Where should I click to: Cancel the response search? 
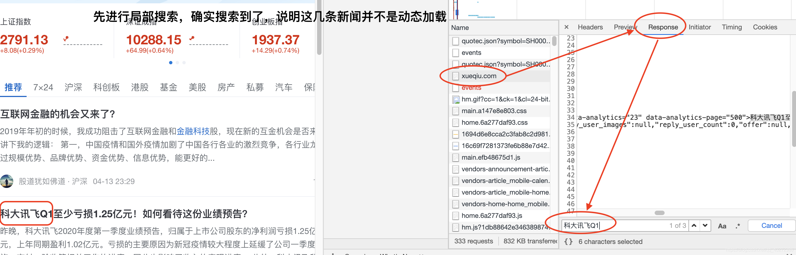click(771, 226)
